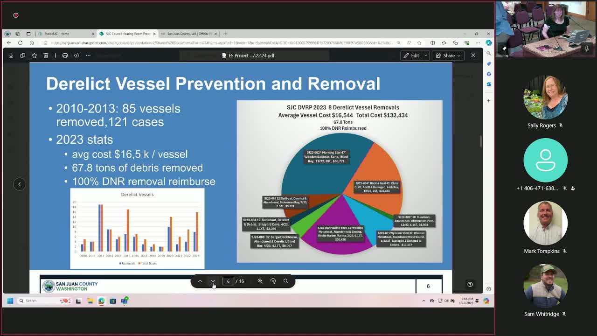Open the more options ellipsis menu
Viewport: 597px width, 336px height.
(x=88, y=55)
